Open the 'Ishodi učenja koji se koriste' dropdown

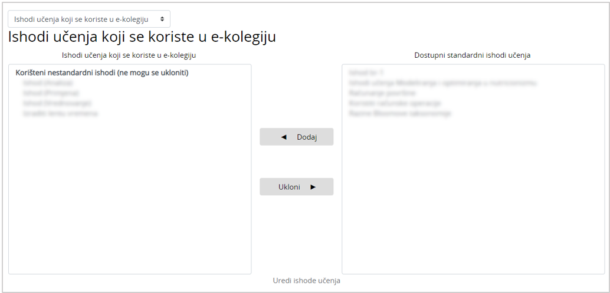[88, 19]
